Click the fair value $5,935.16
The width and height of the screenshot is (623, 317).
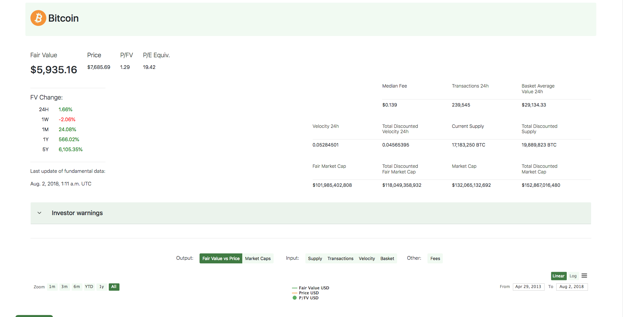click(x=54, y=70)
